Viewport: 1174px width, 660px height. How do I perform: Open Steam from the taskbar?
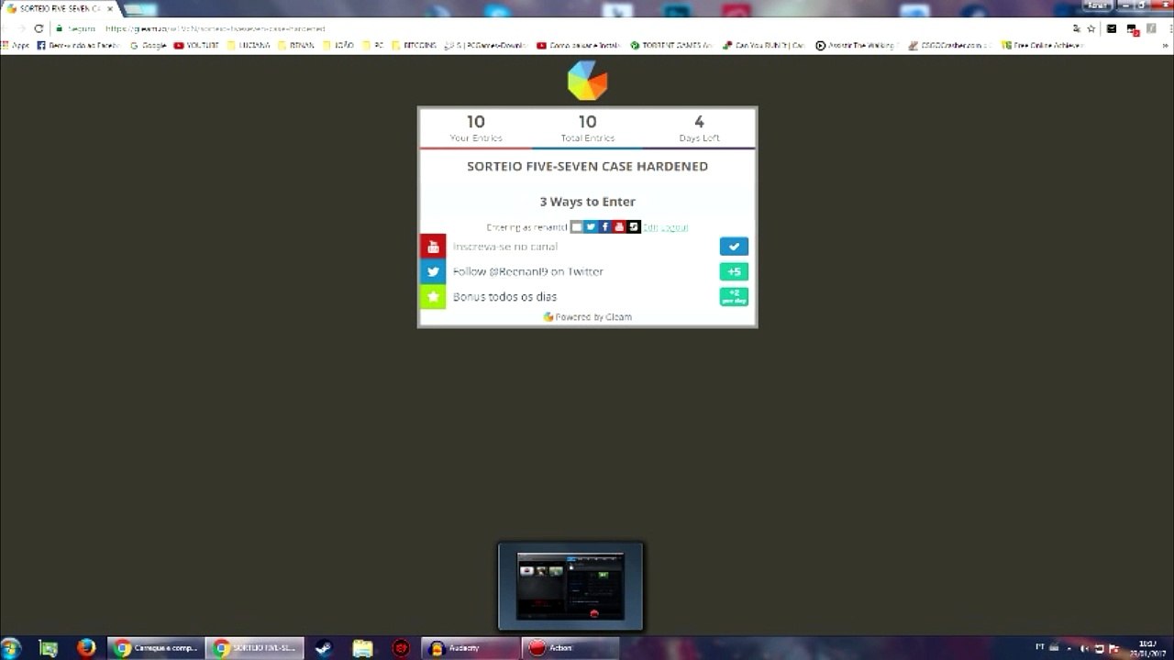[x=323, y=648]
